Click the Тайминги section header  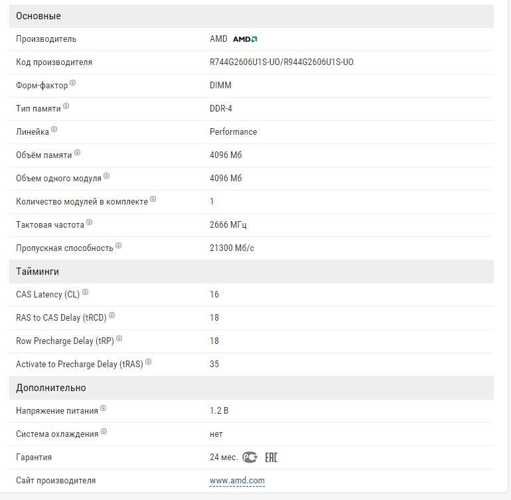click(38, 272)
